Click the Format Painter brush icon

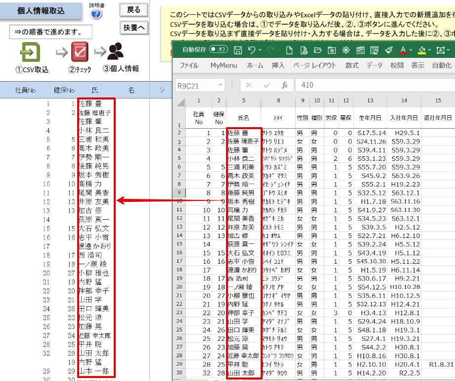tap(389, 50)
